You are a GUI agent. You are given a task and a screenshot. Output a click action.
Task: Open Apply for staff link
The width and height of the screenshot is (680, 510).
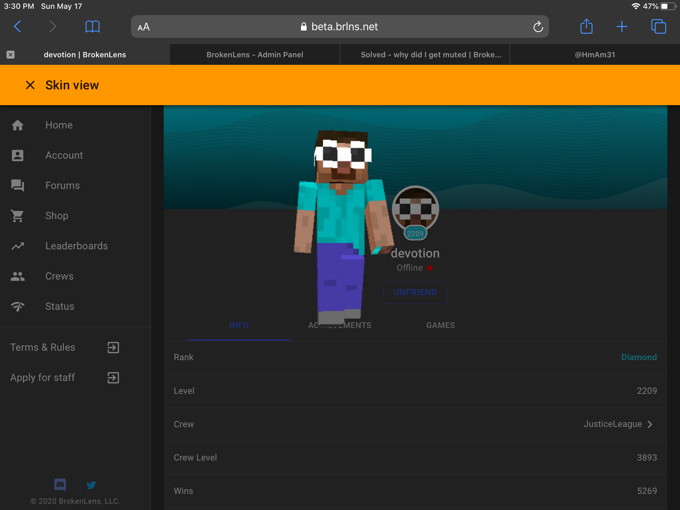65,377
